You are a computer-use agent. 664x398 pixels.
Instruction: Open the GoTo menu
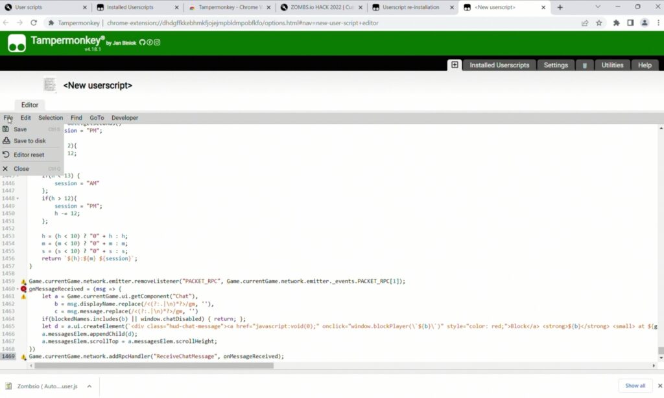tap(97, 118)
